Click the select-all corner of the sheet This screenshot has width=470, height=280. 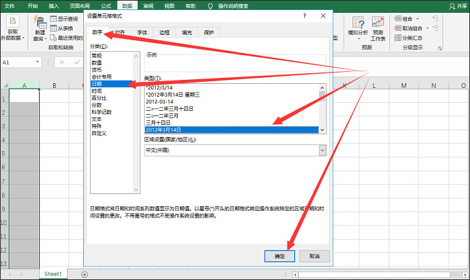pos(5,85)
